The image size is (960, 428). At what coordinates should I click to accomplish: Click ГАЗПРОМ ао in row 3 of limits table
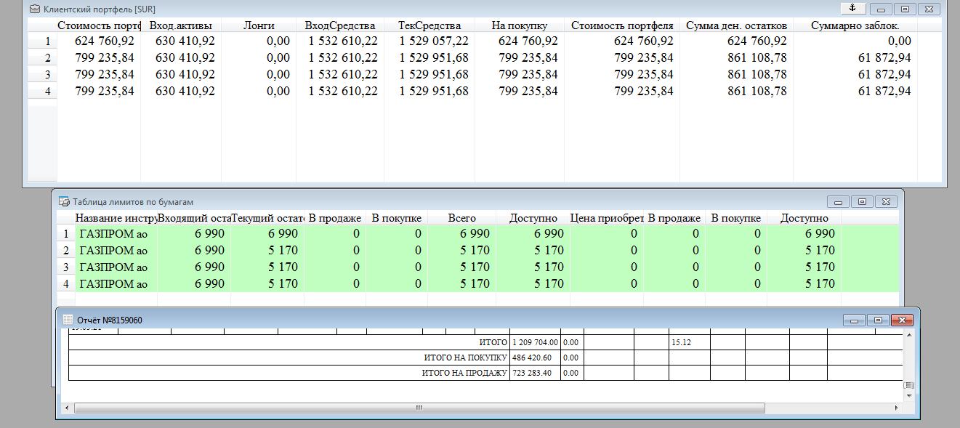click(113, 267)
